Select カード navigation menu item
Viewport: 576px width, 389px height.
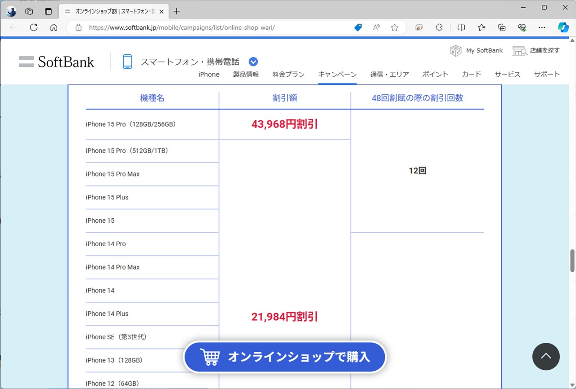click(472, 75)
